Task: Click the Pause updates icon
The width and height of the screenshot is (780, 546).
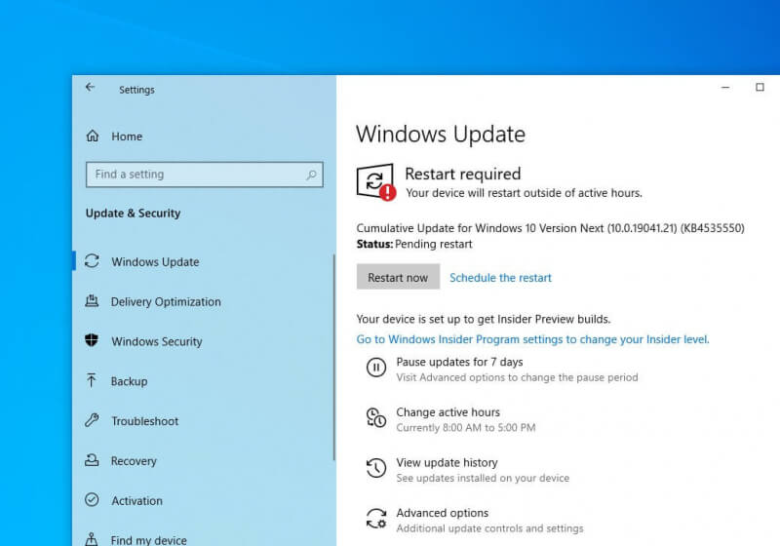Action: tap(375, 368)
